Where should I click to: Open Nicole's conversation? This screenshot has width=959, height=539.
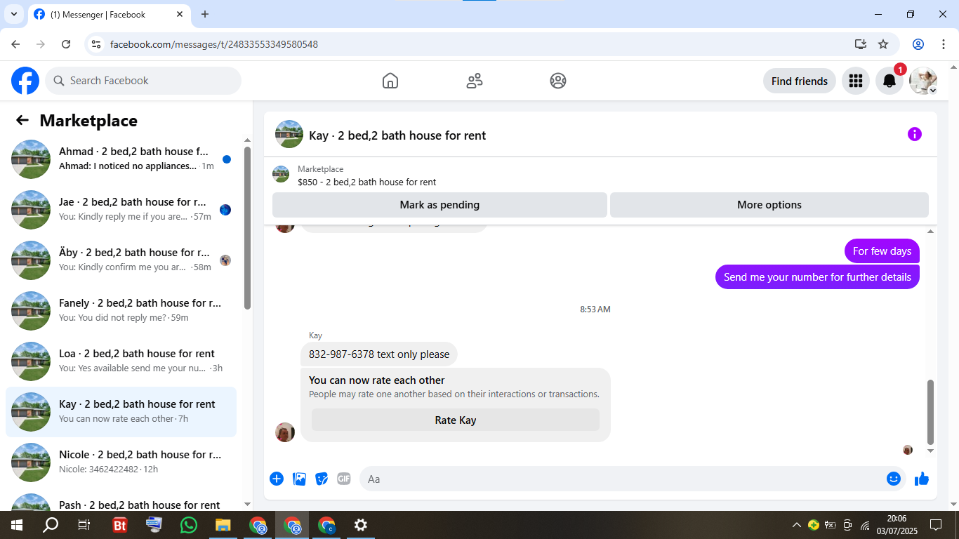(121, 463)
